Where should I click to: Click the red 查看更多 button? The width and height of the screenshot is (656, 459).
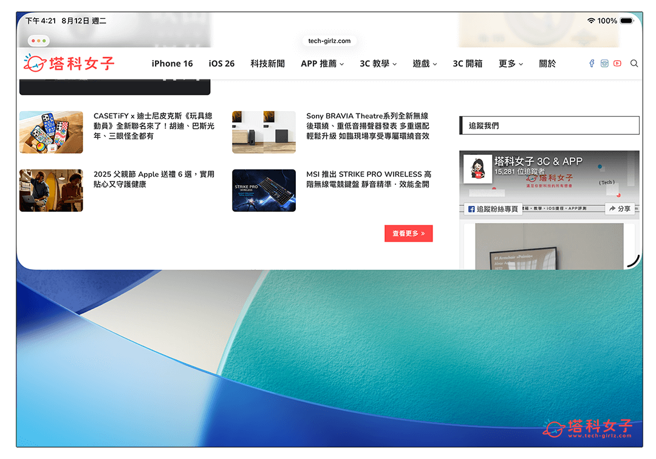tap(409, 233)
